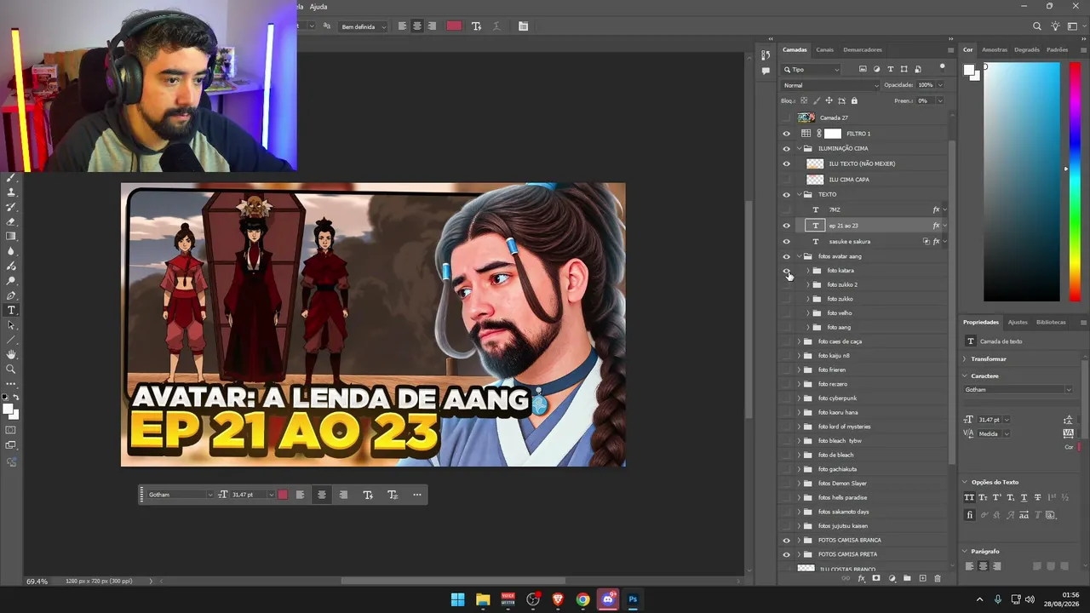Hide the FILTRO 1 layer

pos(787,134)
